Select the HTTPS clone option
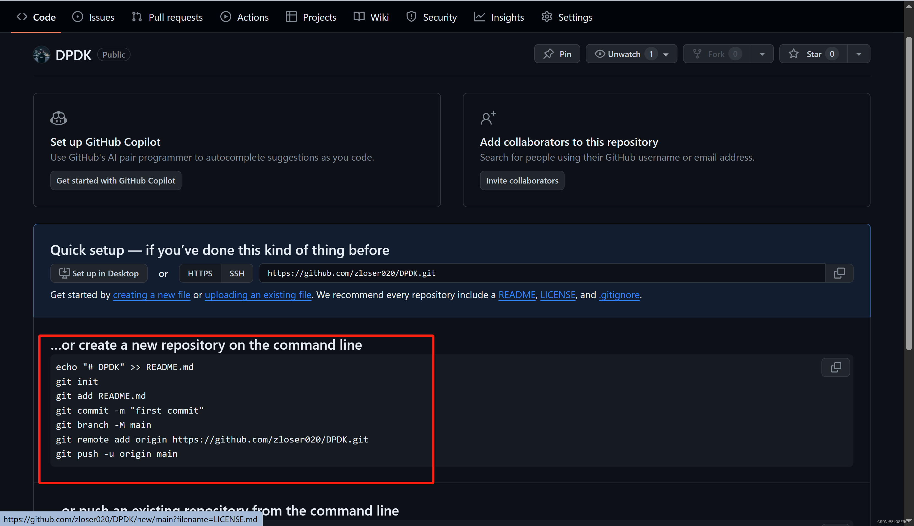The width and height of the screenshot is (914, 526). point(200,273)
